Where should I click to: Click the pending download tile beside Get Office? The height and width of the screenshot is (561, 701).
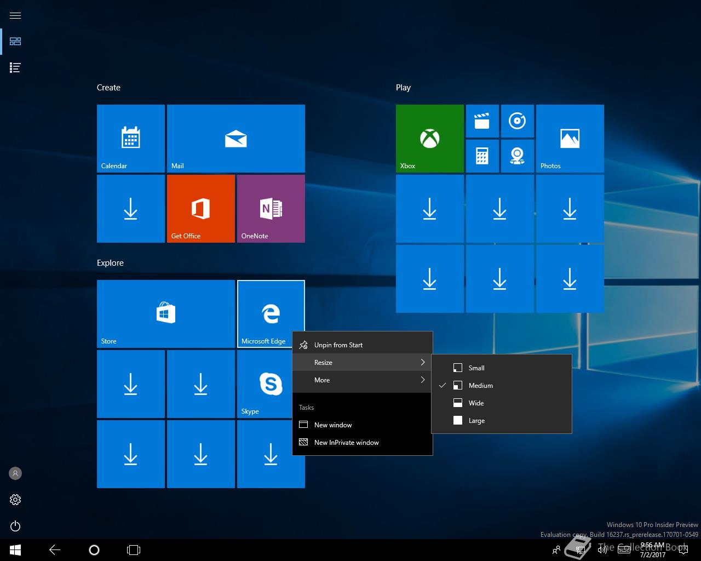131,209
